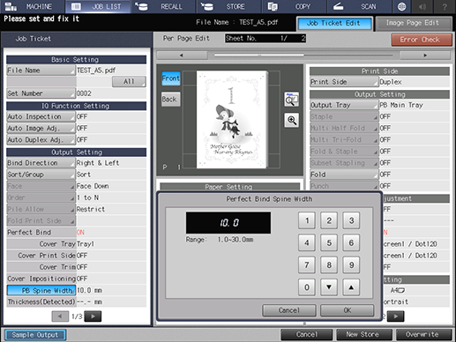Click the zoom-in magnifier icon beside preview
Screen dimensions: 456x342
(292, 120)
